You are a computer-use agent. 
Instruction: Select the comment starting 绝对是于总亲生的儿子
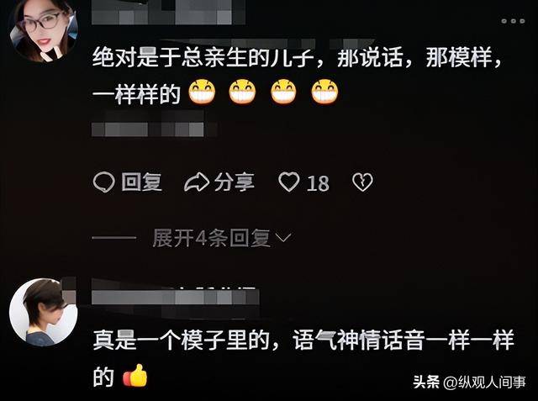(297, 76)
